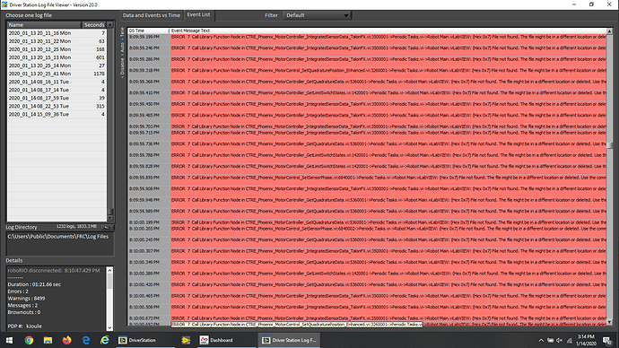Sort log files by Seconds column

click(x=93, y=24)
